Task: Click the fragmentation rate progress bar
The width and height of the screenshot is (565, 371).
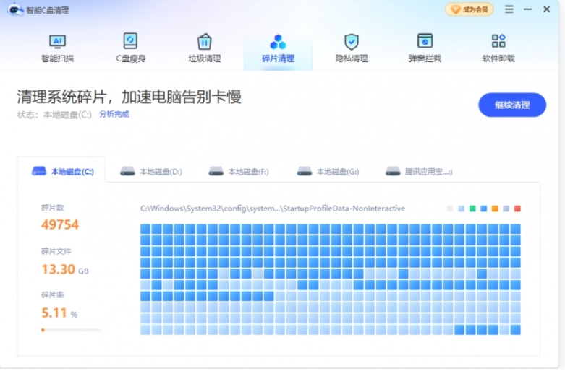Action: coord(71,330)
